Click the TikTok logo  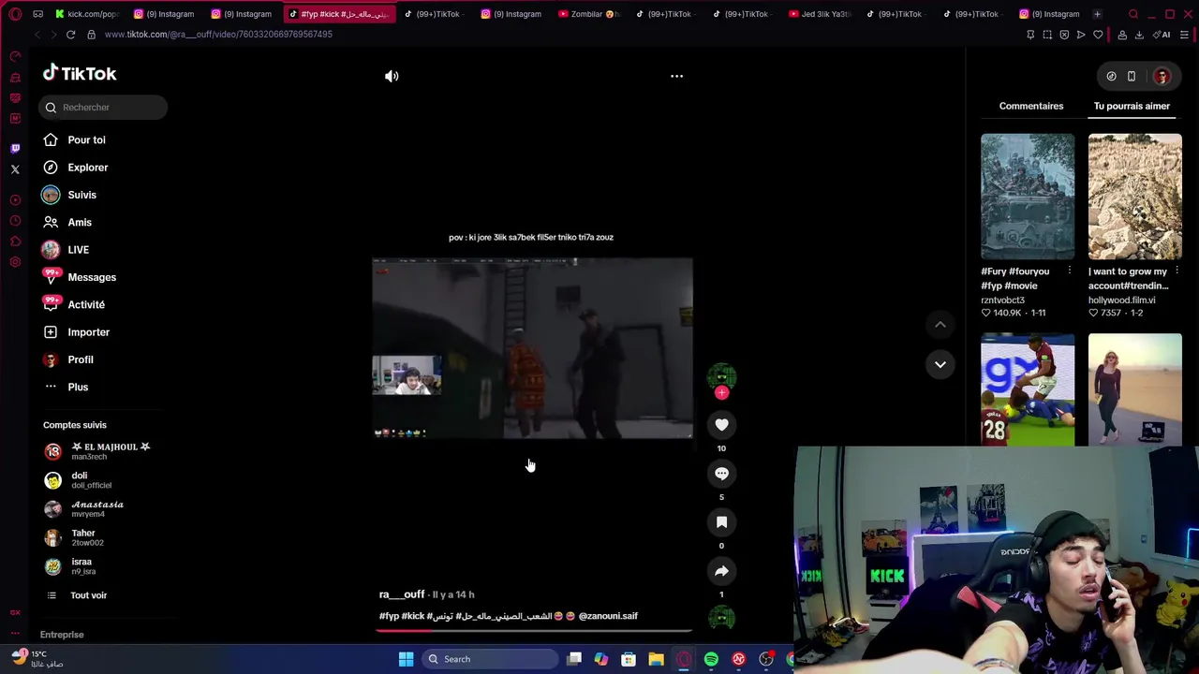point(80,74)
